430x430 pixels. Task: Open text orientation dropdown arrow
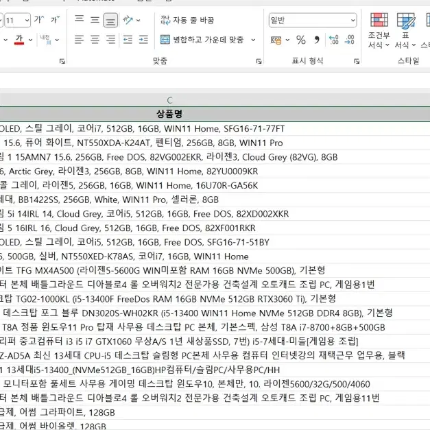(x=139, y=21)
